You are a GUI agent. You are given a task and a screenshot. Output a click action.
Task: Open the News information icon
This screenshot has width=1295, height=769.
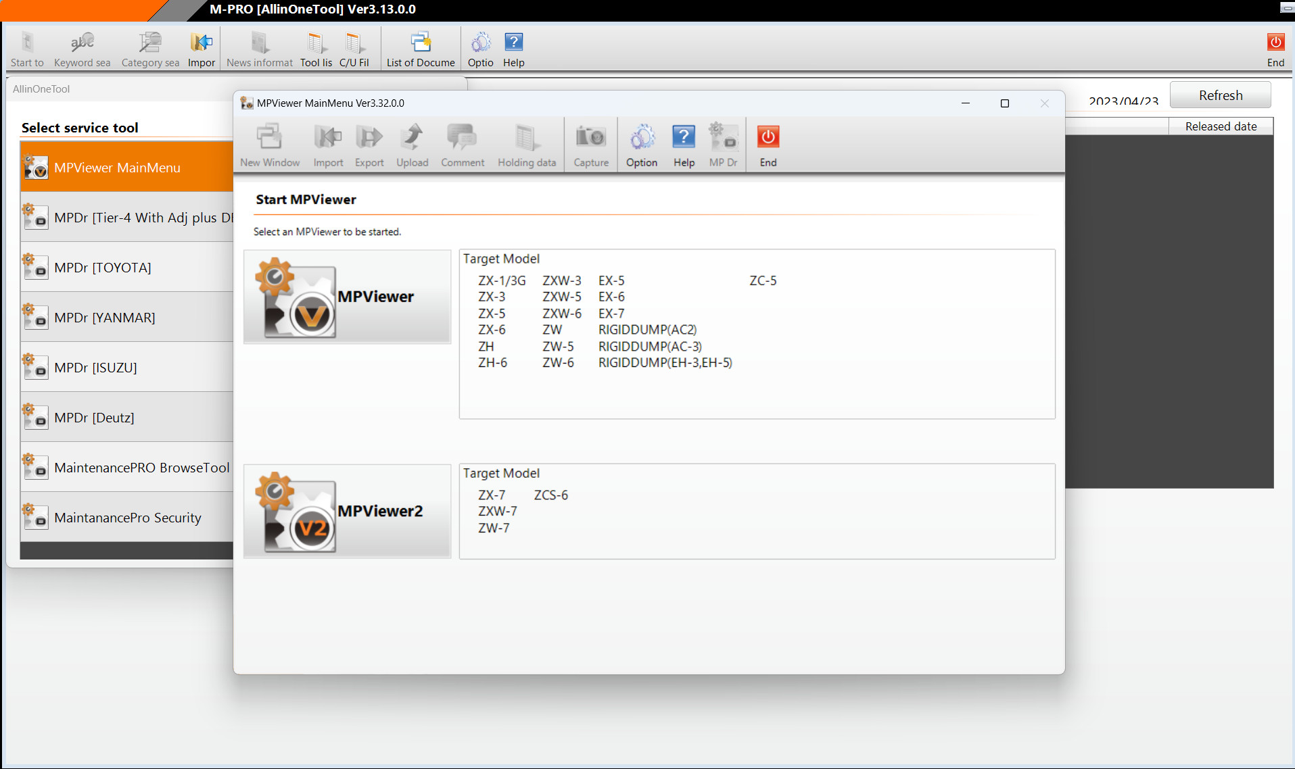260,49
